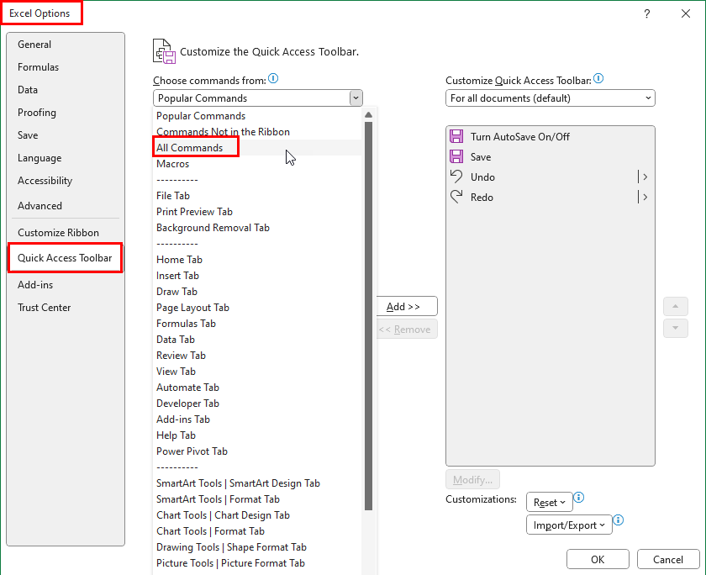Choose Review Tab from the list
This screenshot has width=706, height=575.
[x=257, y=356]
